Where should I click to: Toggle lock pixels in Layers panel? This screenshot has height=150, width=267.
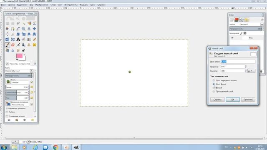point(241,33)
